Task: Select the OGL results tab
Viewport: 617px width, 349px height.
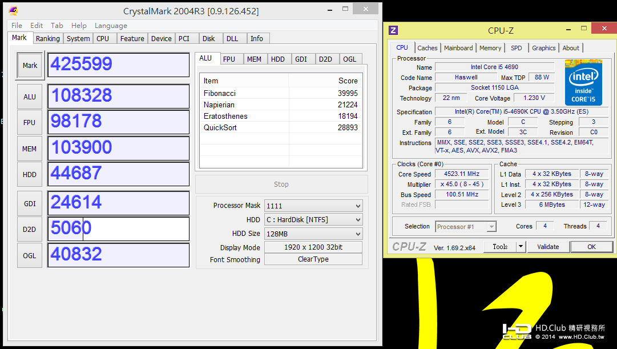Action: [x=349, y=59]
